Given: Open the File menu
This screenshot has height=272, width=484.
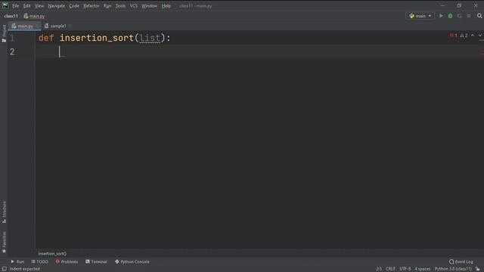Looking at the screenshot, I should pos(15,6).
